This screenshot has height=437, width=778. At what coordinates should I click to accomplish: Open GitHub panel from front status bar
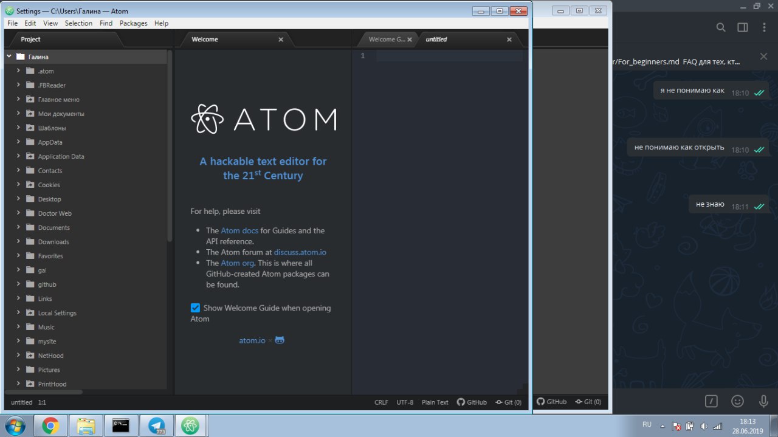(x=472, y=402)
